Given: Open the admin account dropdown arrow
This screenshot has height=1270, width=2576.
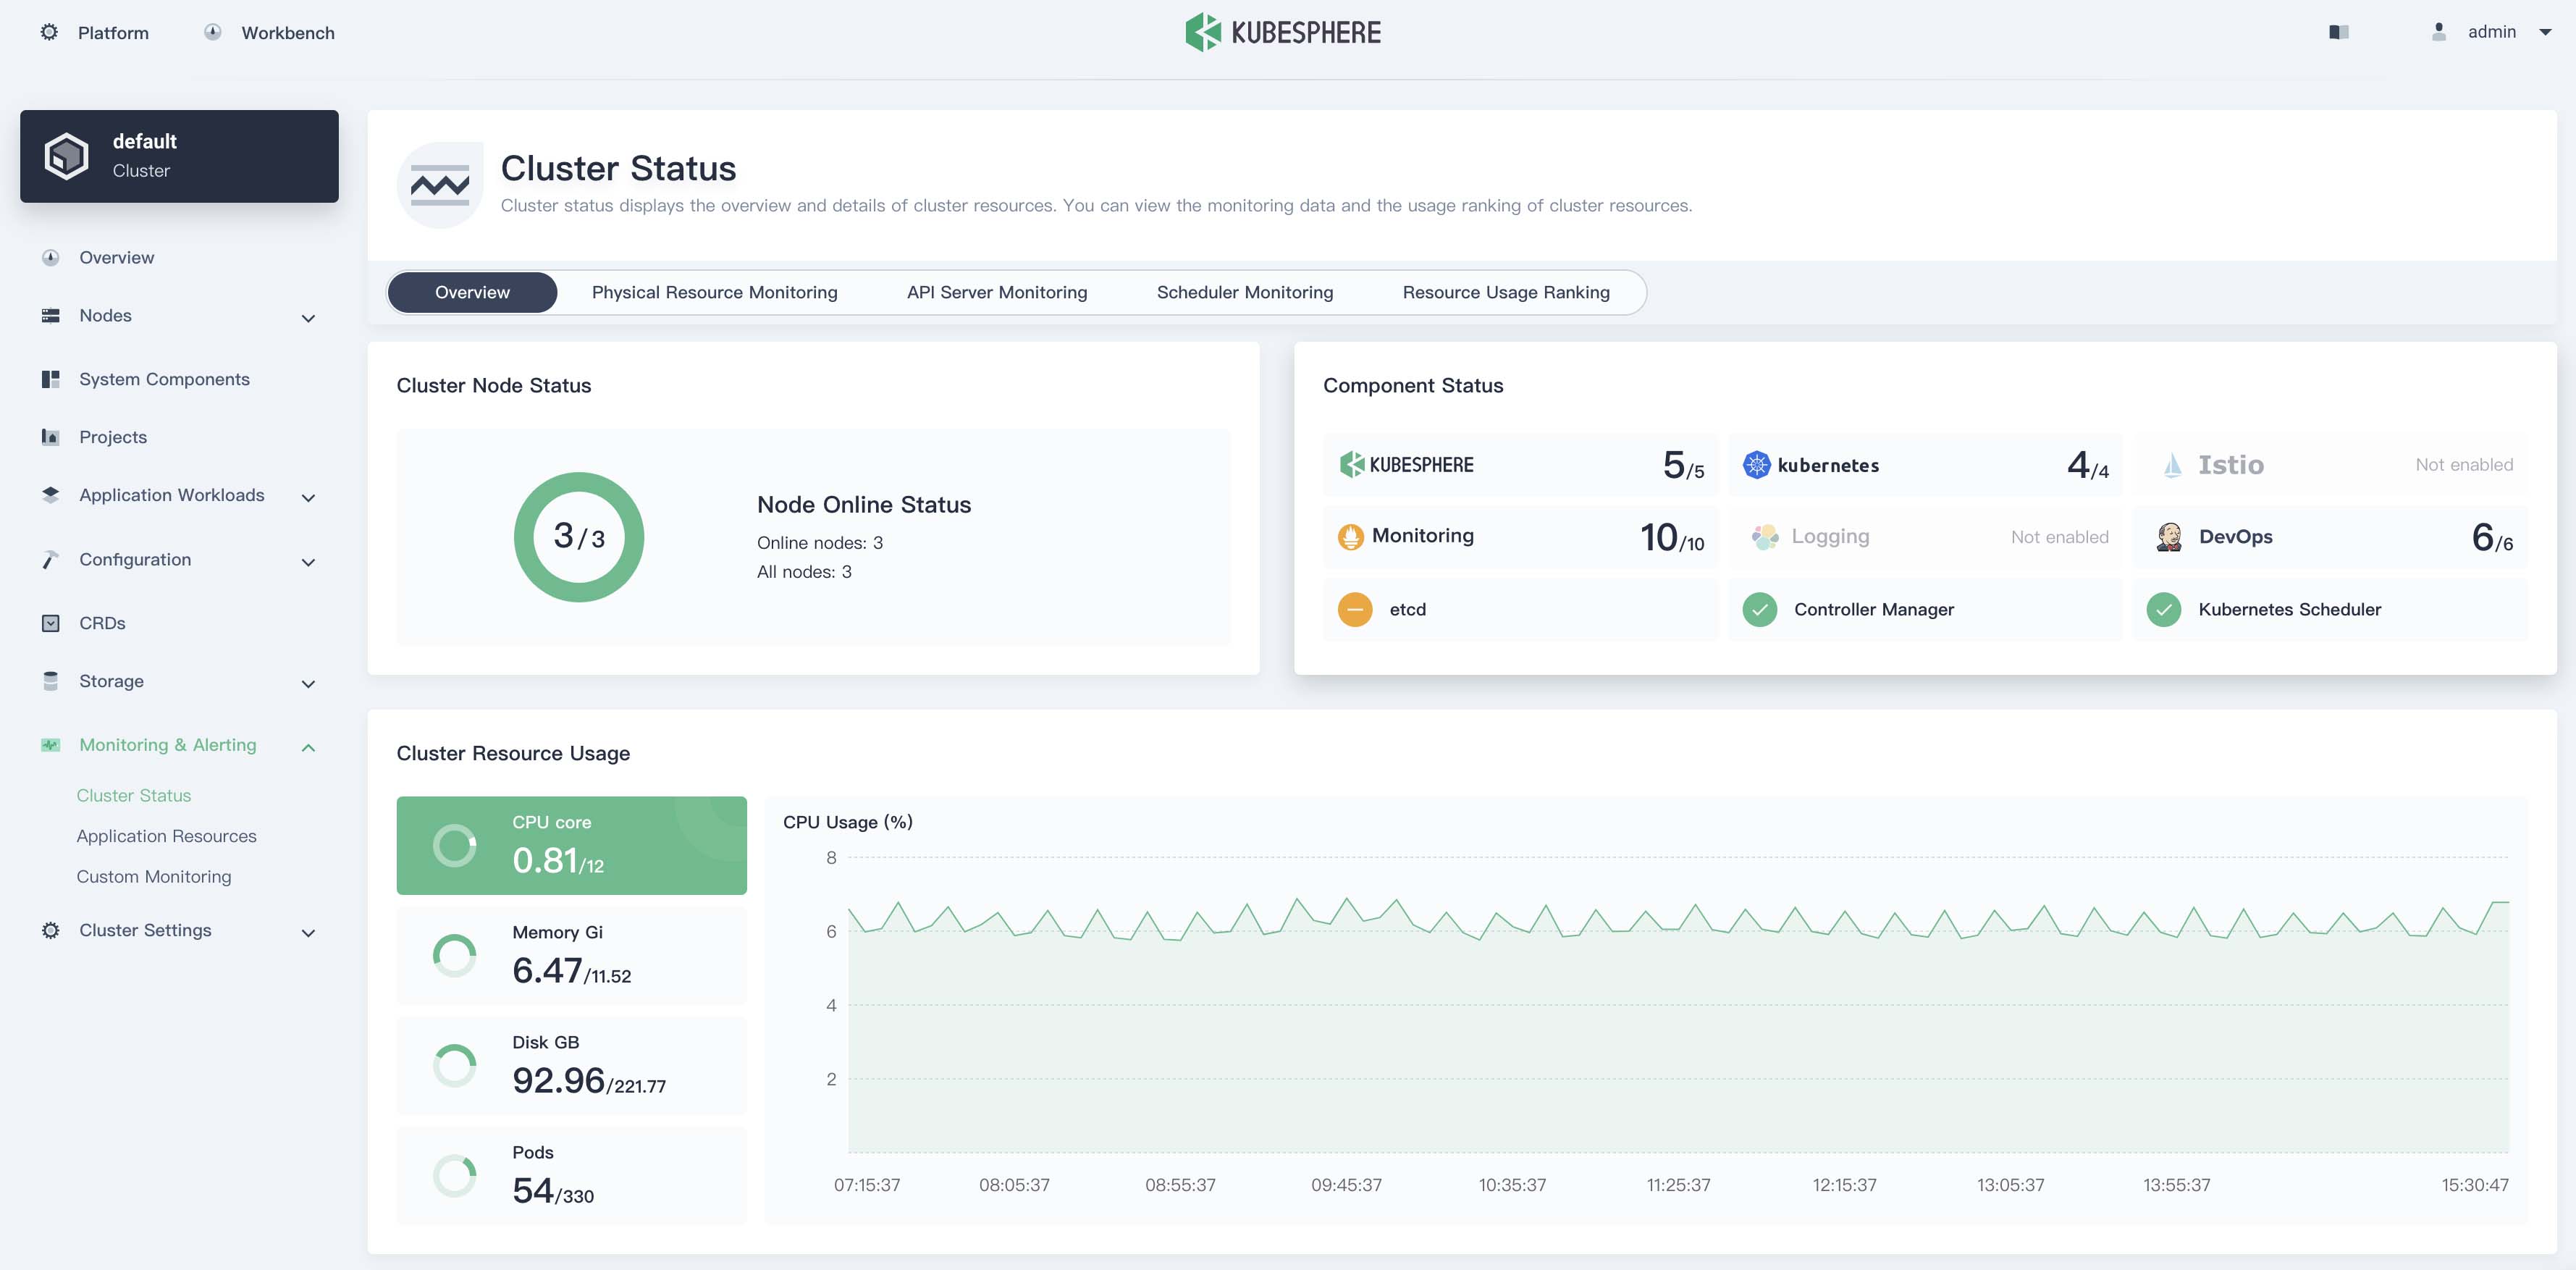Looking at the screenshot, I should [x=2546, y=32].
